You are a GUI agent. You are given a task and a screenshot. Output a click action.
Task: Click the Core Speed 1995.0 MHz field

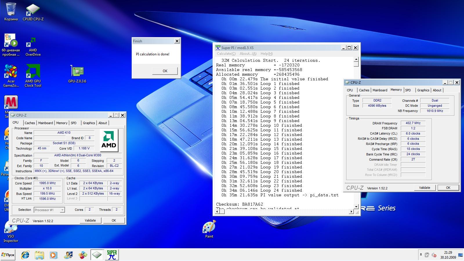47,183
